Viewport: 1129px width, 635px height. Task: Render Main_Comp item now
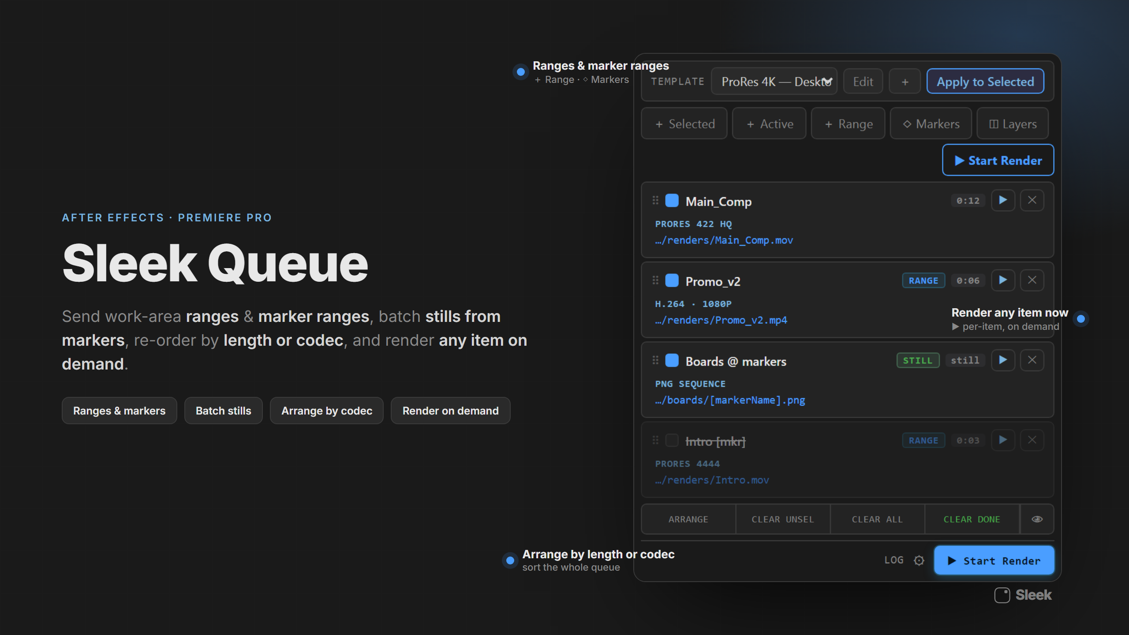(x=1003, y=200)
